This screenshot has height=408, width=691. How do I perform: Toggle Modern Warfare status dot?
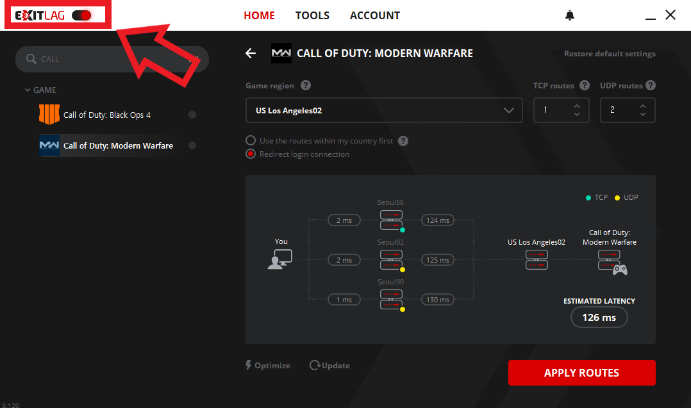[x=192, y=145]
